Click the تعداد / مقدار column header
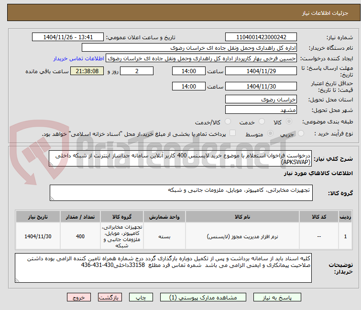The height and width of the screenshot is (310, 361). (80, 217)
